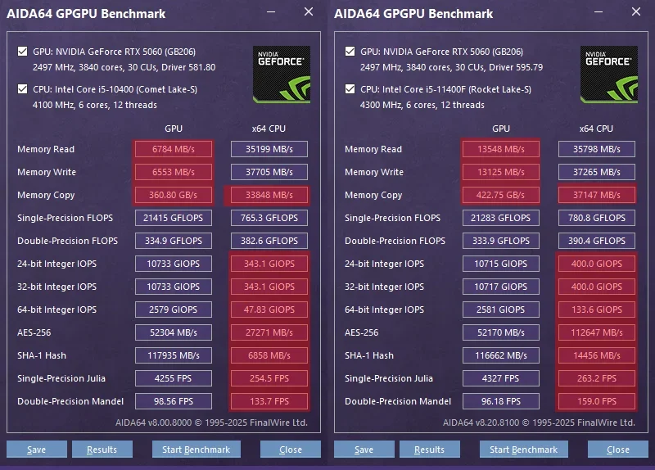Select 10715 GIOPS 24-bit GPU value
This screenshot has height=470, width=655.
pos(501,264)
